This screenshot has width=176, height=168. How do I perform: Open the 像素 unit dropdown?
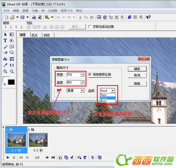pyautogui.click(x=82, y=91)
